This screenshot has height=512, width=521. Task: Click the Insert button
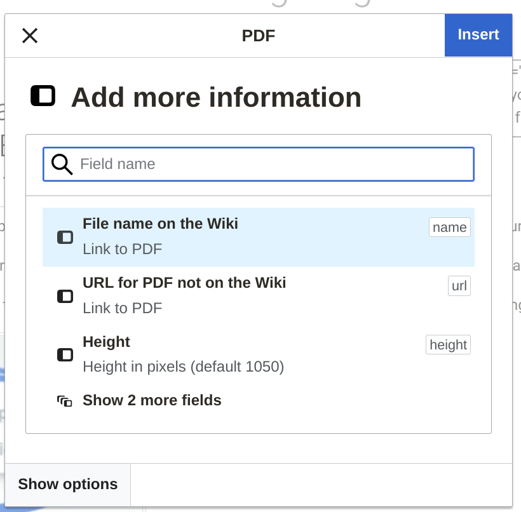click(478, 35)
